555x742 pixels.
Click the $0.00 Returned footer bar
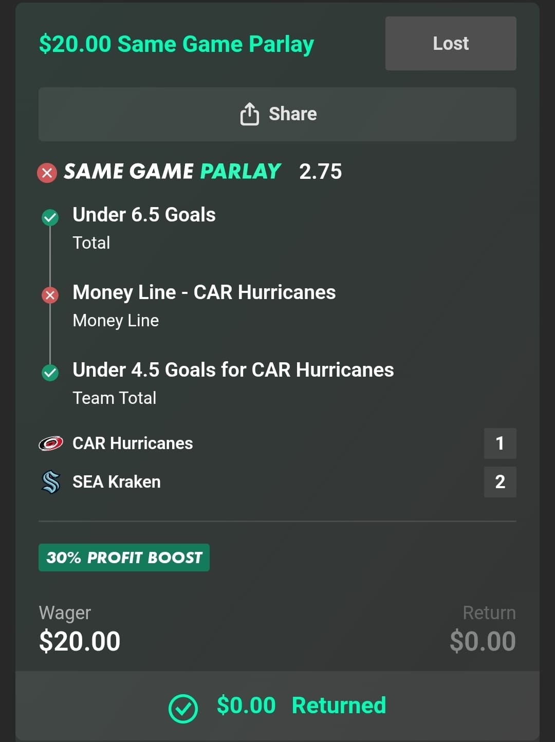tap(277, 706)
